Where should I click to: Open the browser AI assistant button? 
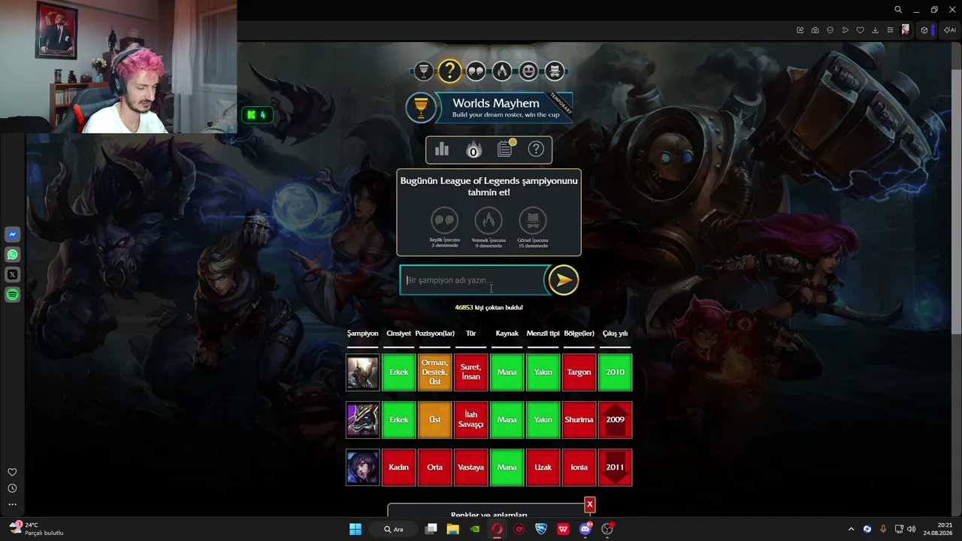point(949,30)
